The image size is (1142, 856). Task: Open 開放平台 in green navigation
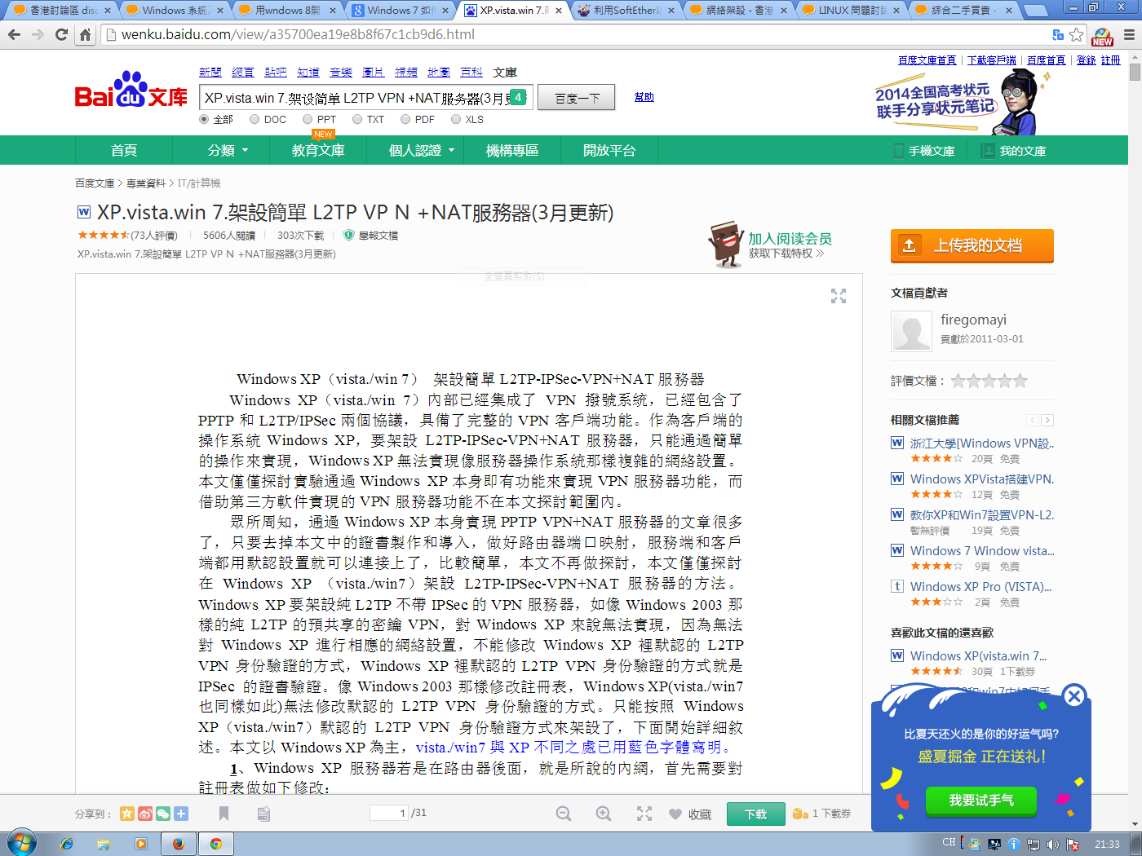click(609, 151)
